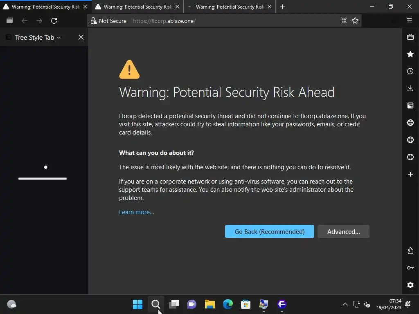This screenshot has width=419, height=314.
Task: Launch Microsoft Edge from taskbar
Action: click(228, 304)
